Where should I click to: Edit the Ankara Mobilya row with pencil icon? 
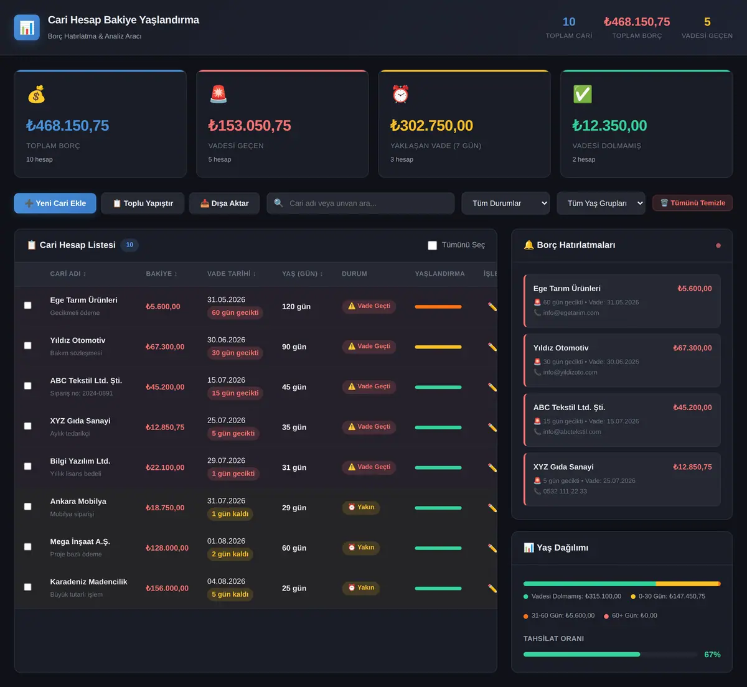pyautogui.click(x=492, y=508)
